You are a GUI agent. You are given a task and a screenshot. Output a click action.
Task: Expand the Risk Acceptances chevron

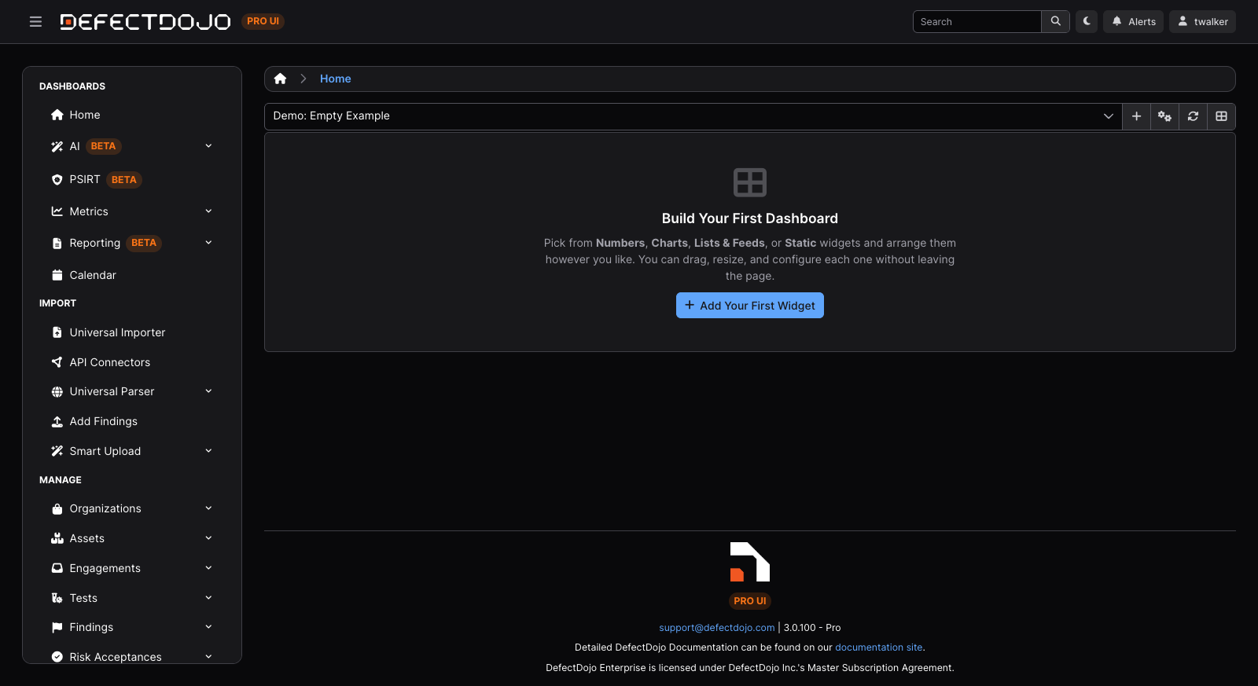pos(208,657)
